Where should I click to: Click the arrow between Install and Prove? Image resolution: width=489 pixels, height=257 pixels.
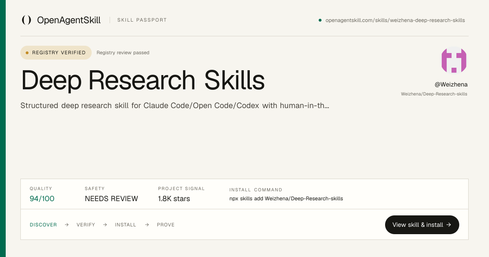coord(147,225)
